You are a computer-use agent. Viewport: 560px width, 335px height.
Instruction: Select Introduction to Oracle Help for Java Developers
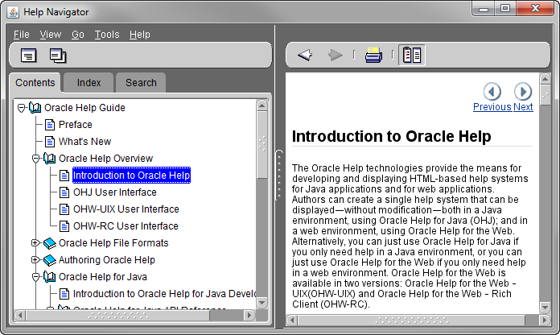point(164,293)
